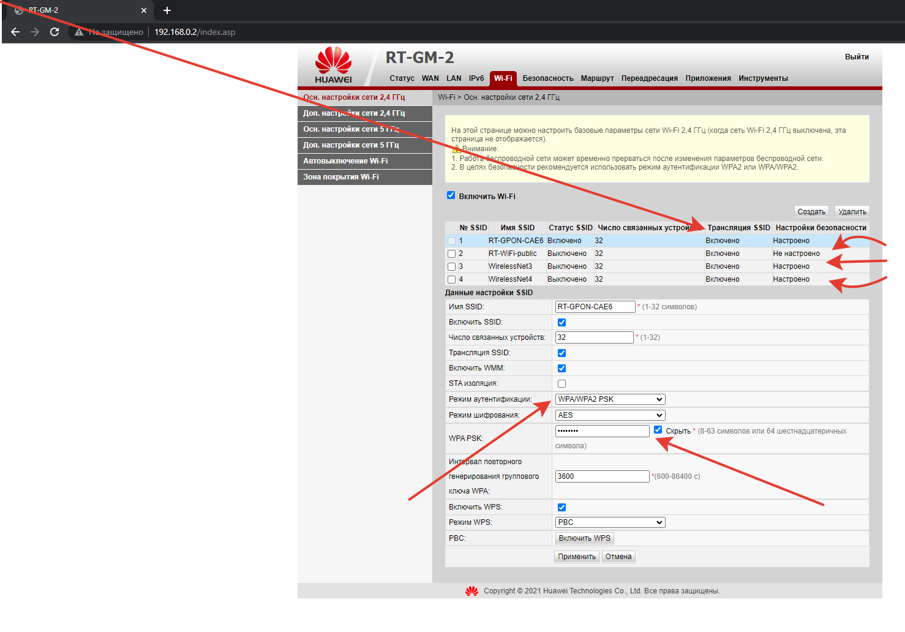The height and width of the screenshot is (632, 905).
Task: Click the Имя SSID input field
Action: point(595,307)
